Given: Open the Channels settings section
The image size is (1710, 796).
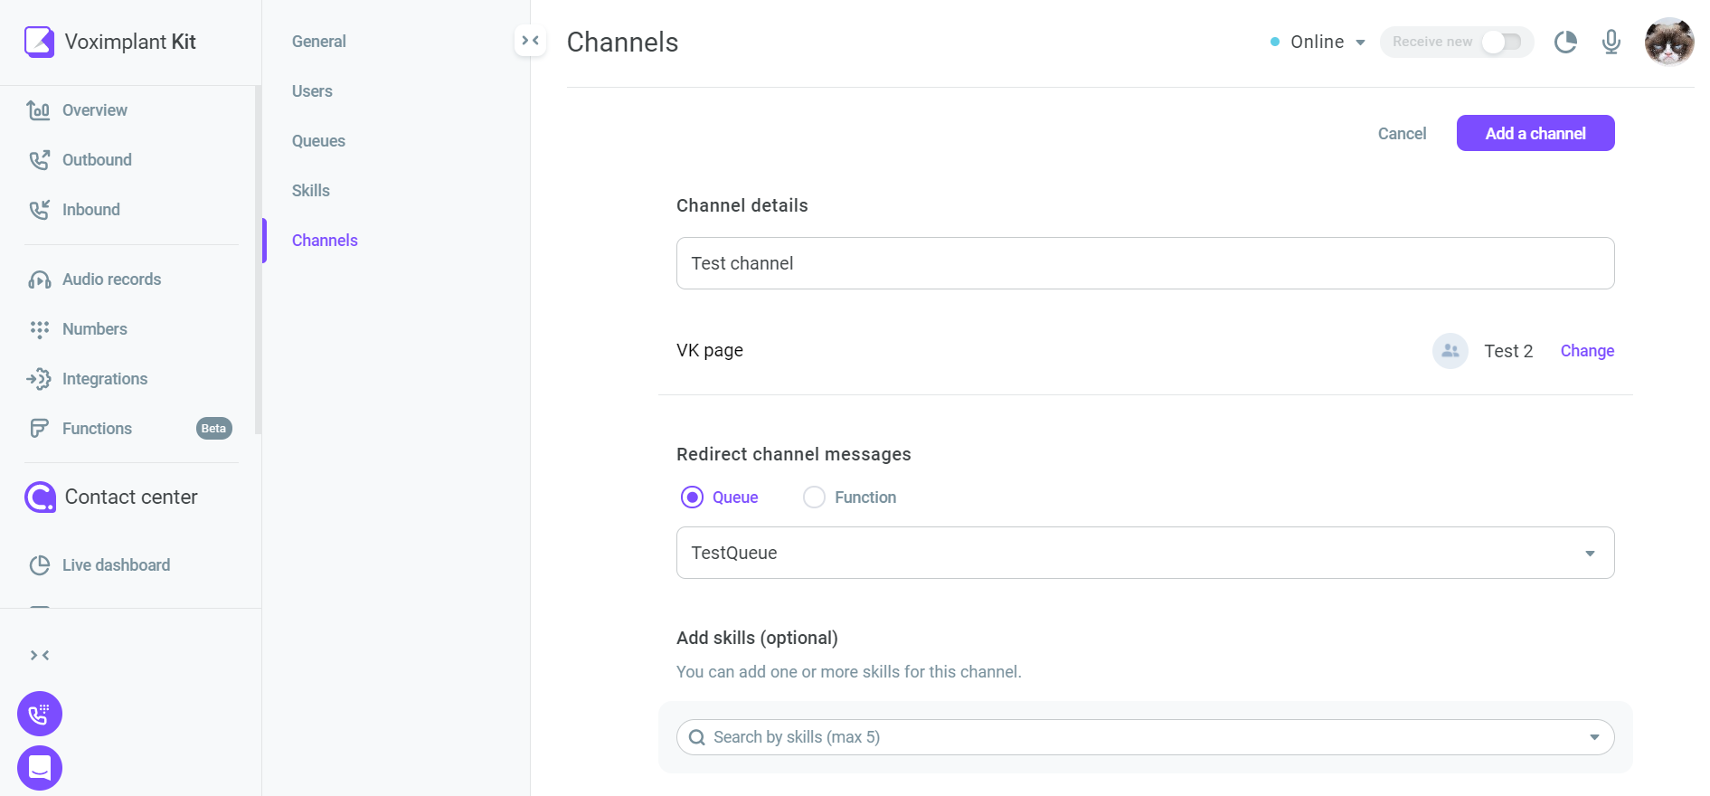Looking at the screenshot, I should [x=325, y=241].
